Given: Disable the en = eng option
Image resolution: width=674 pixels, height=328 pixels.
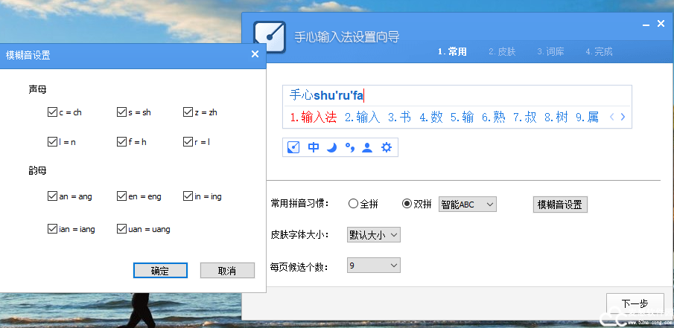Looking at the screenshot, I should point(139,196).
